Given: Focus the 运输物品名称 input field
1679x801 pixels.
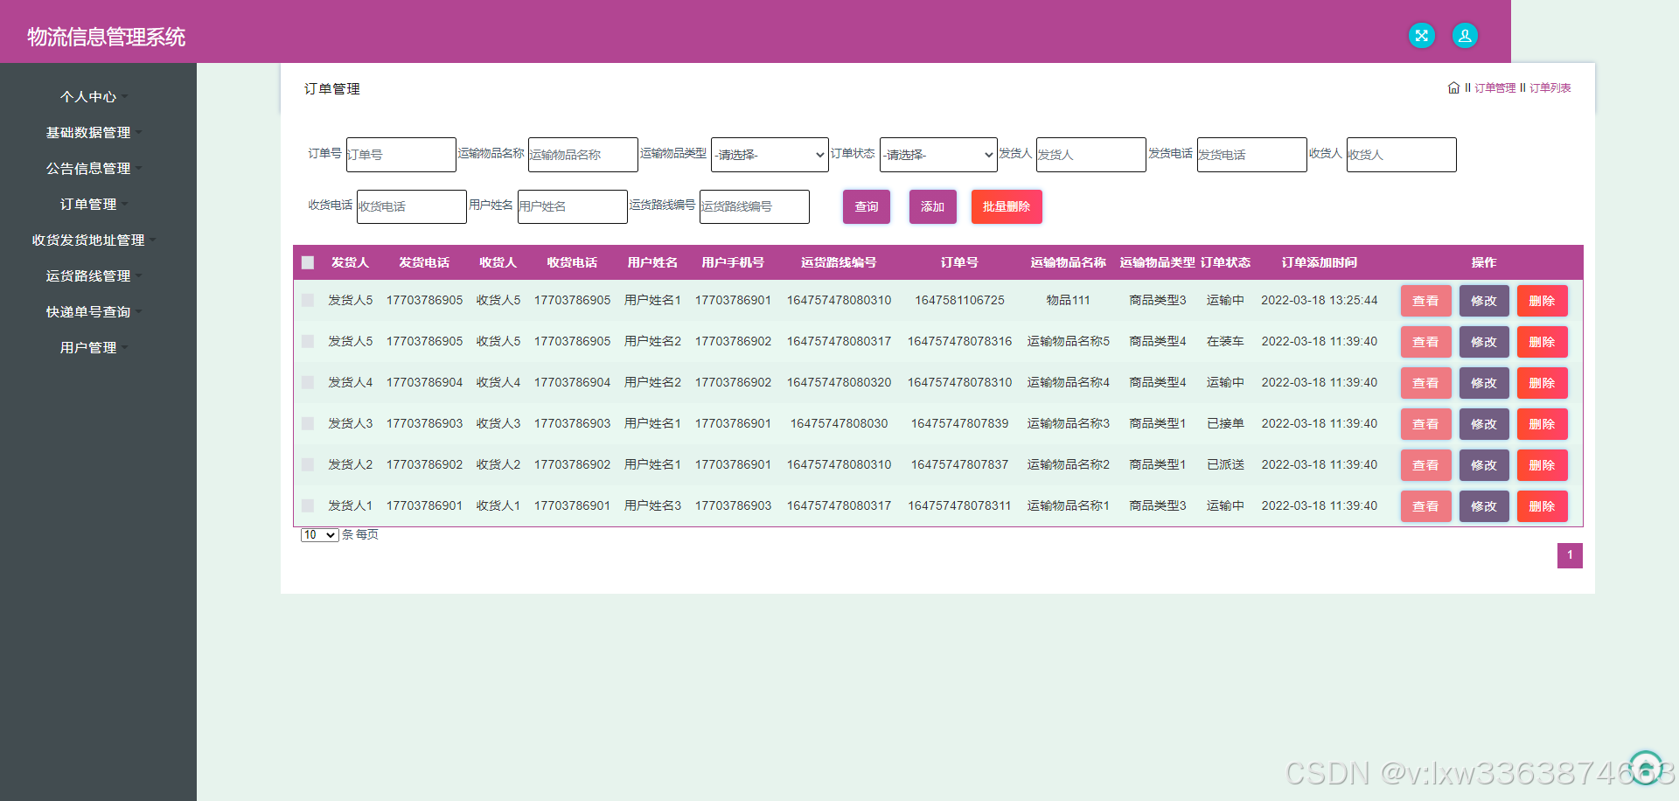Looking at the screenshot, I should (x=583, y=155).
